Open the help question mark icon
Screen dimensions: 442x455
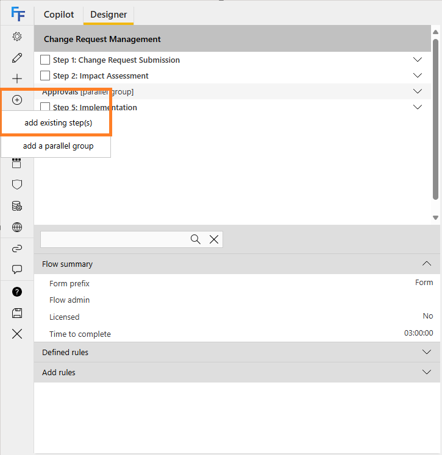point(17,292)
